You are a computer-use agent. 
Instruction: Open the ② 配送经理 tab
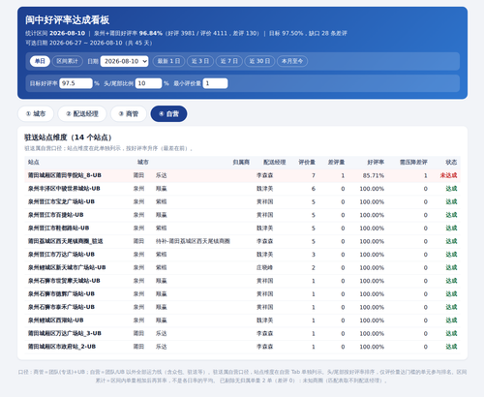(x=82, y=113)
